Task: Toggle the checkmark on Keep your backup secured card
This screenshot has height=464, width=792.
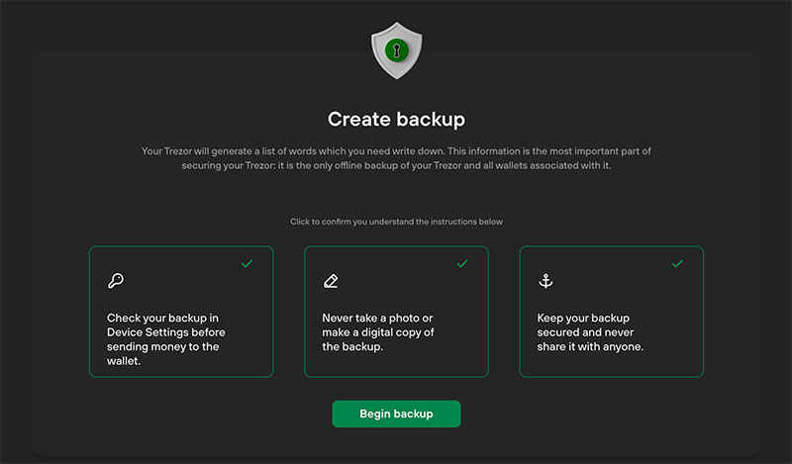Action: (677, 263)
